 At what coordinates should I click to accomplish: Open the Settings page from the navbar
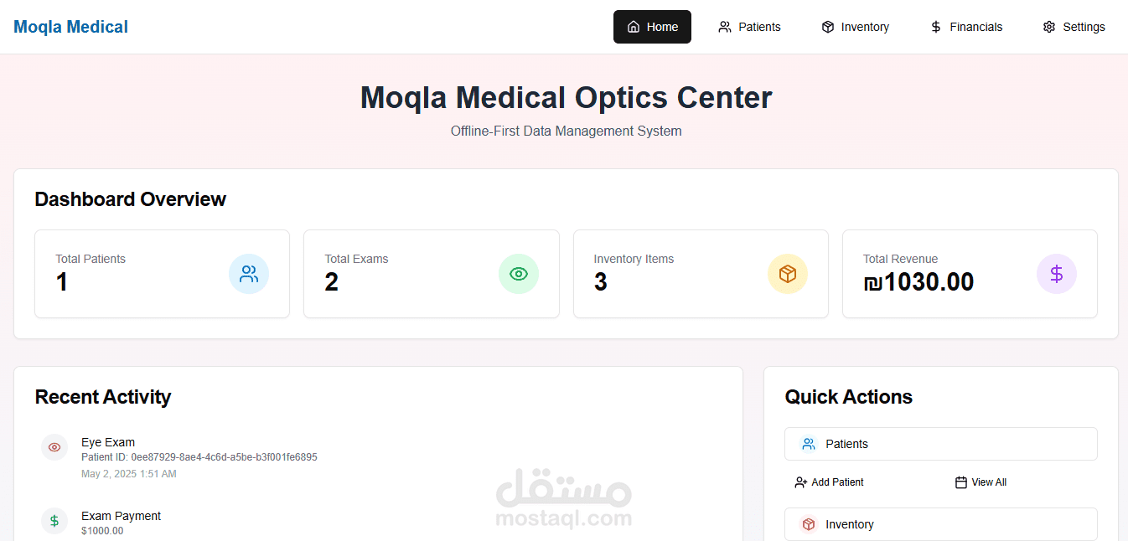pos(1074,27)
